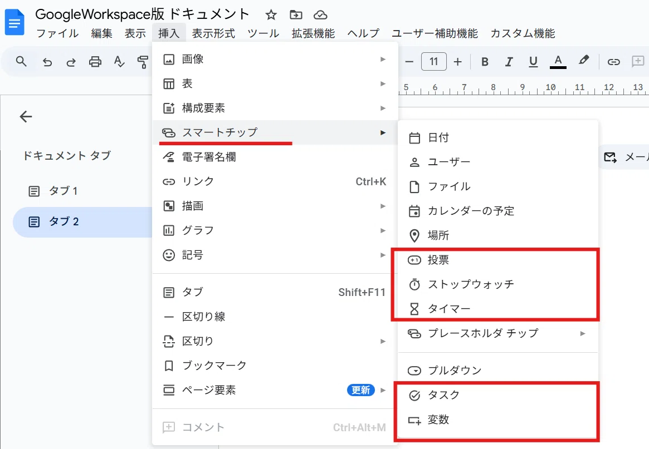
Task: Expand the 区切り submenu
Action: 275,341
